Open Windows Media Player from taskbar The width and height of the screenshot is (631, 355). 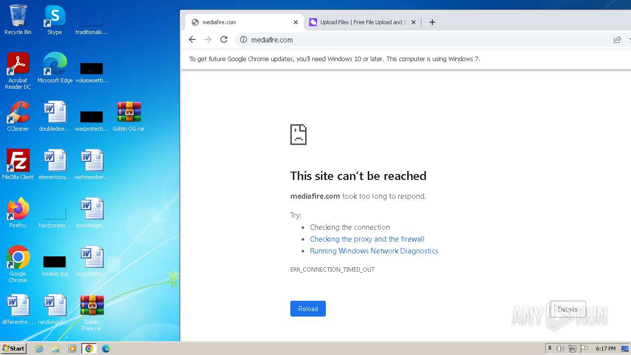coord(72,349)
